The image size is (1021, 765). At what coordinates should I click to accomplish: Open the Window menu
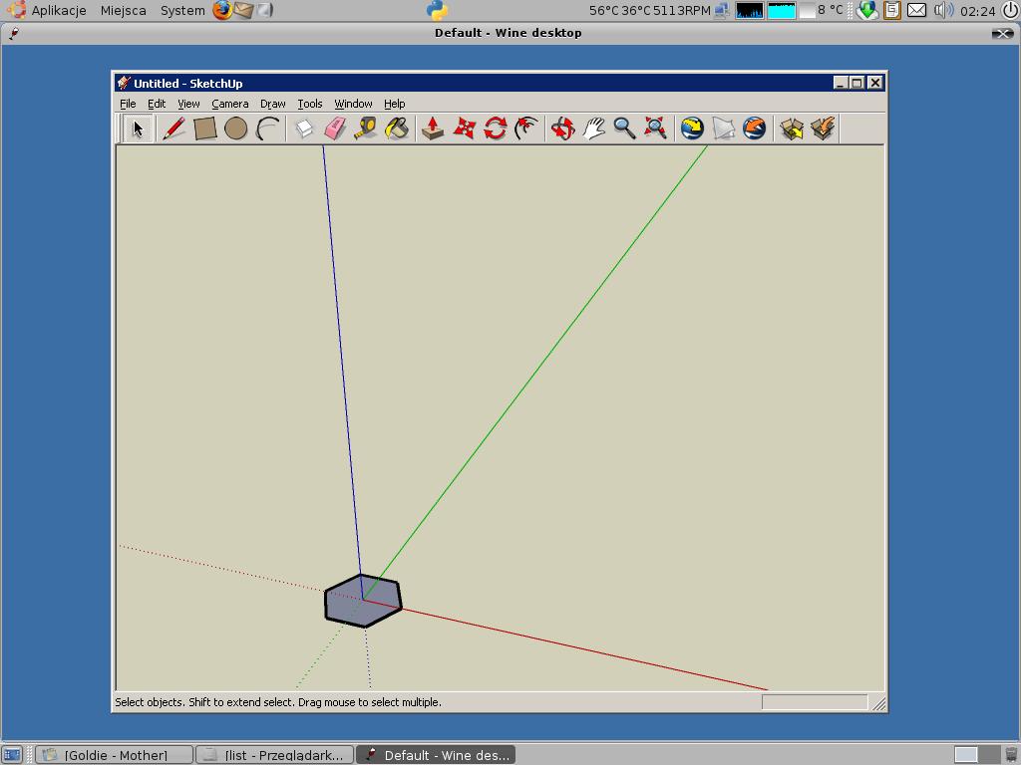pos(353,104)
